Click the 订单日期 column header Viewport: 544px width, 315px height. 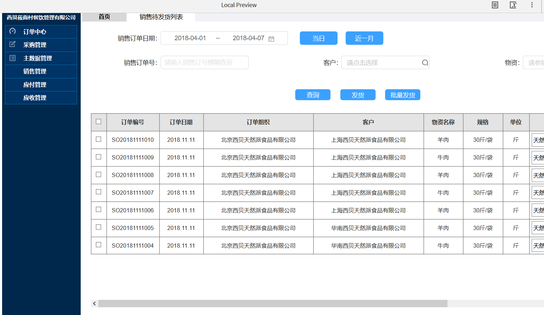click(x=181, y=122)
